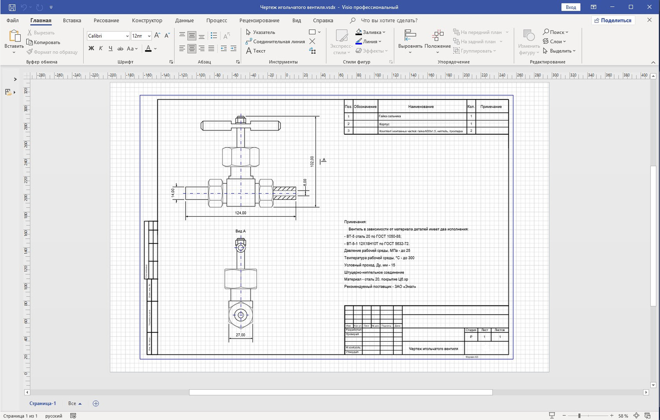
Task: Click the Copy (Копировать) icon
Action: pyautogui.click(x=30, y=42)
